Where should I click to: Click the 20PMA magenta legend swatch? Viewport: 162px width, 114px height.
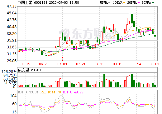click(139, 2)
